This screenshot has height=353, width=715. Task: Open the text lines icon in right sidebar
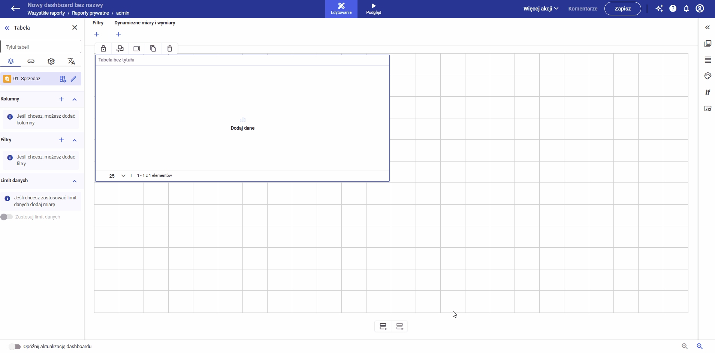(708, 60)
